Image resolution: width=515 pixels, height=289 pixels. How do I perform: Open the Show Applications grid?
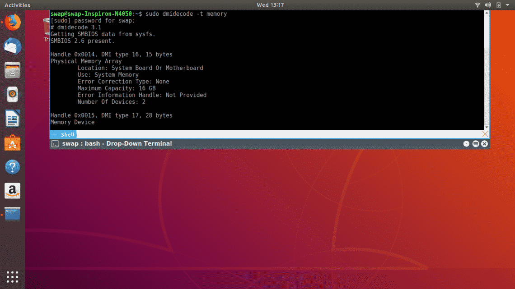pos(12,277)
